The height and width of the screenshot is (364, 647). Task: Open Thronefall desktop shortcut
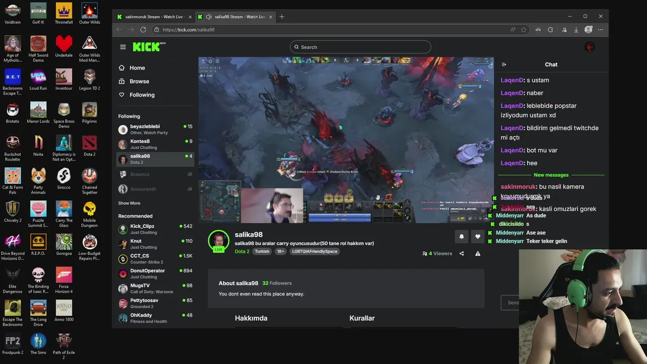pyautogui.click(x=64, y=13)
